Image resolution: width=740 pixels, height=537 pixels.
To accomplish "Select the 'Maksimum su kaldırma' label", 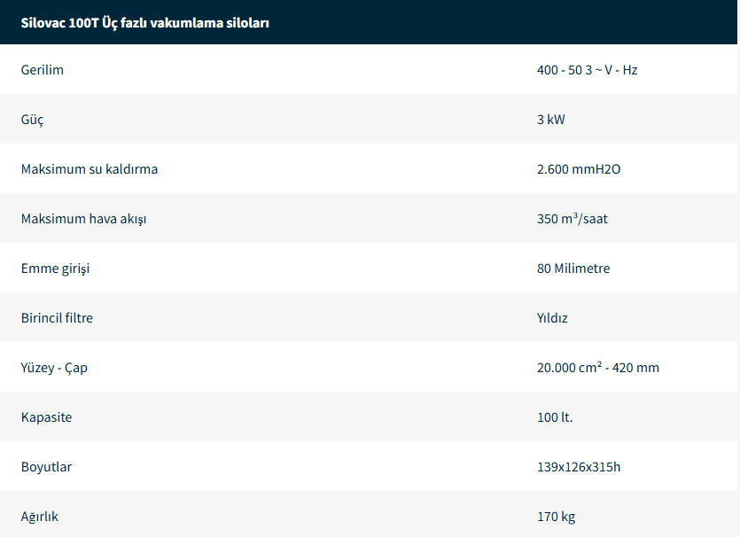I will (x=90, y=169).
